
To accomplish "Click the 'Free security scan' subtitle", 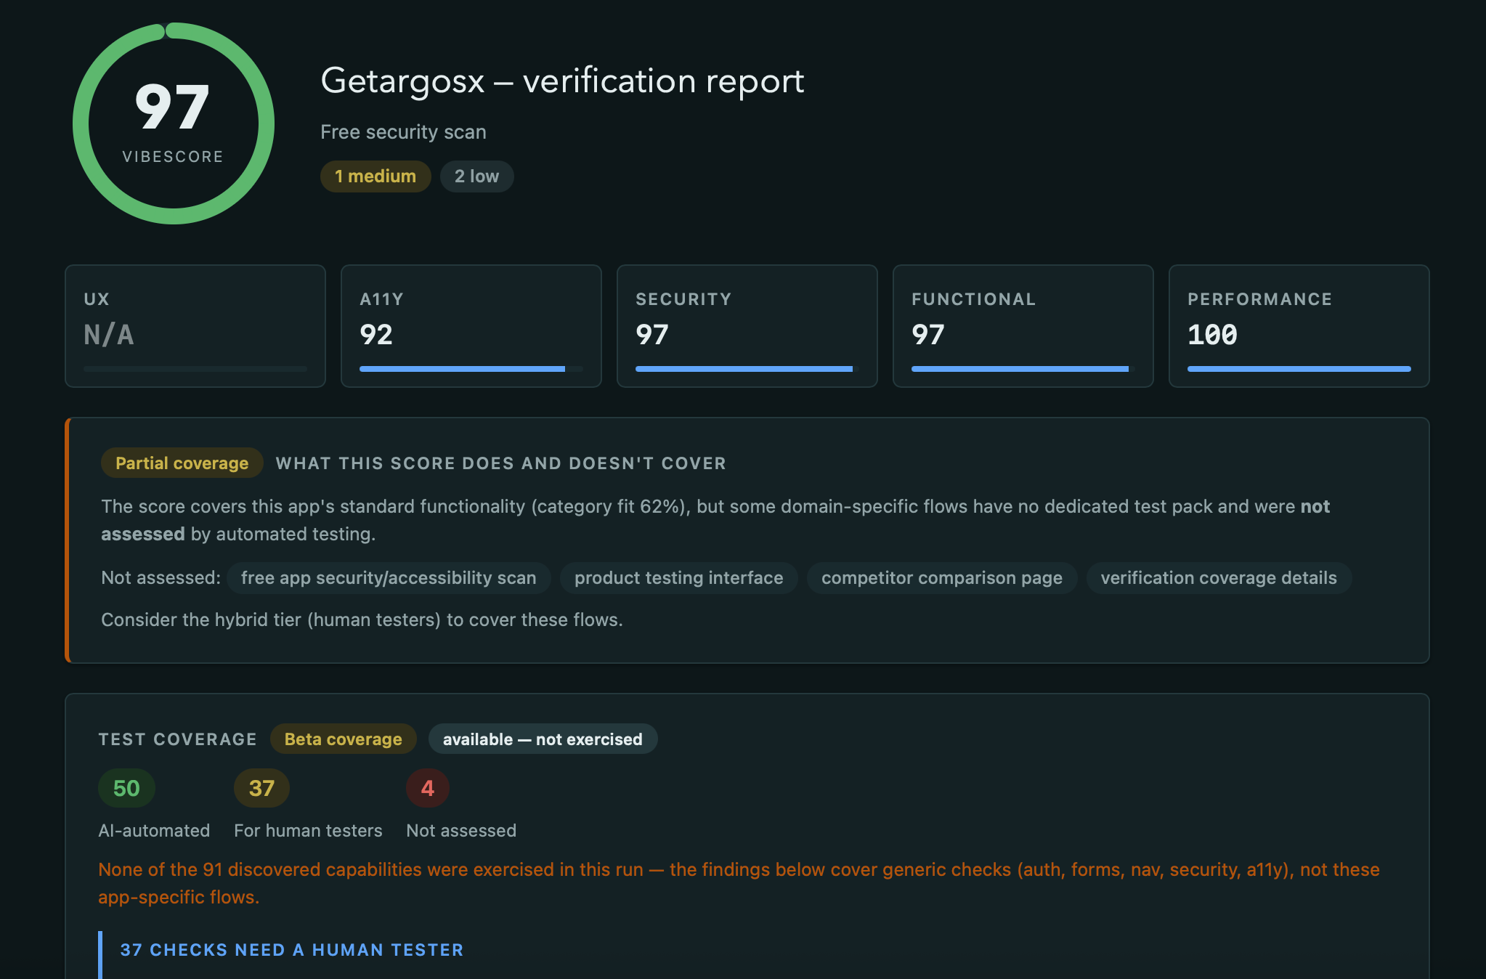I will pos(403,132).
